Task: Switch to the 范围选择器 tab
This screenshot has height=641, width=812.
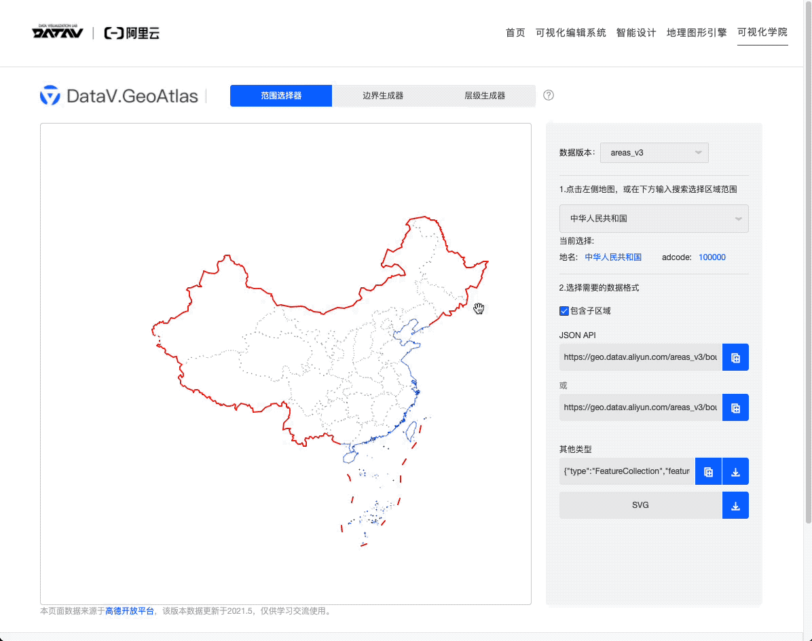Action: tap(281, 96)
